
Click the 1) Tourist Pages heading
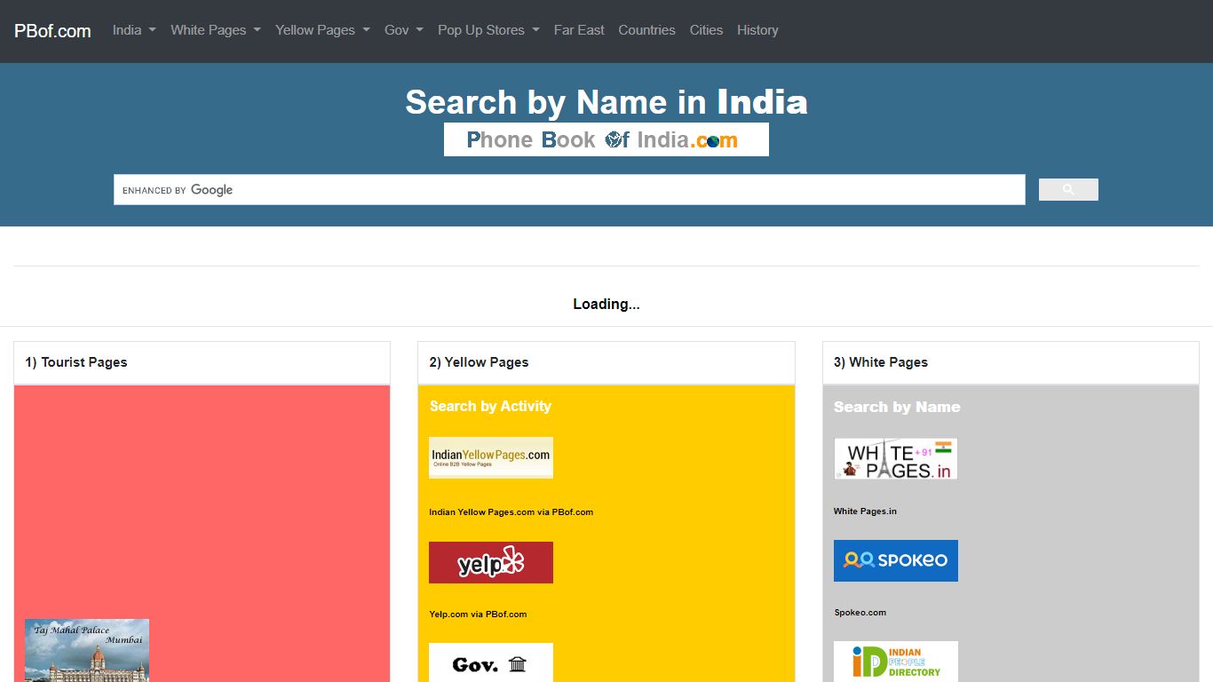point(76,362)
